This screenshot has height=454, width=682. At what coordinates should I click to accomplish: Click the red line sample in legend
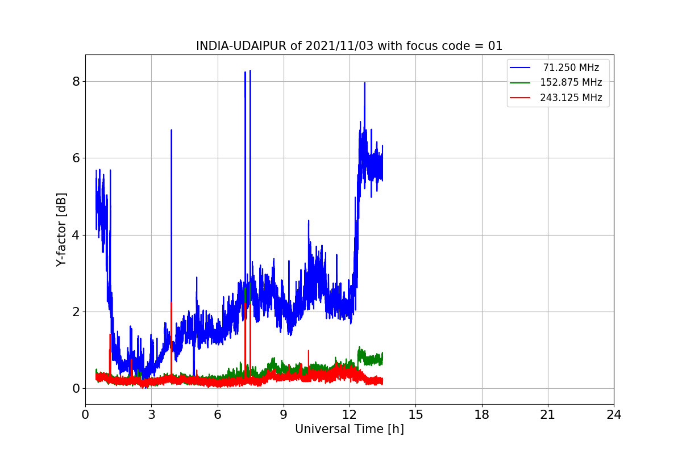click(x=520, y=98)
